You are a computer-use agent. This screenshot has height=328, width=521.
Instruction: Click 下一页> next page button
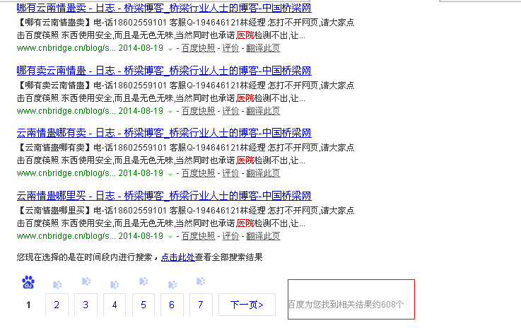coord(247,305)
